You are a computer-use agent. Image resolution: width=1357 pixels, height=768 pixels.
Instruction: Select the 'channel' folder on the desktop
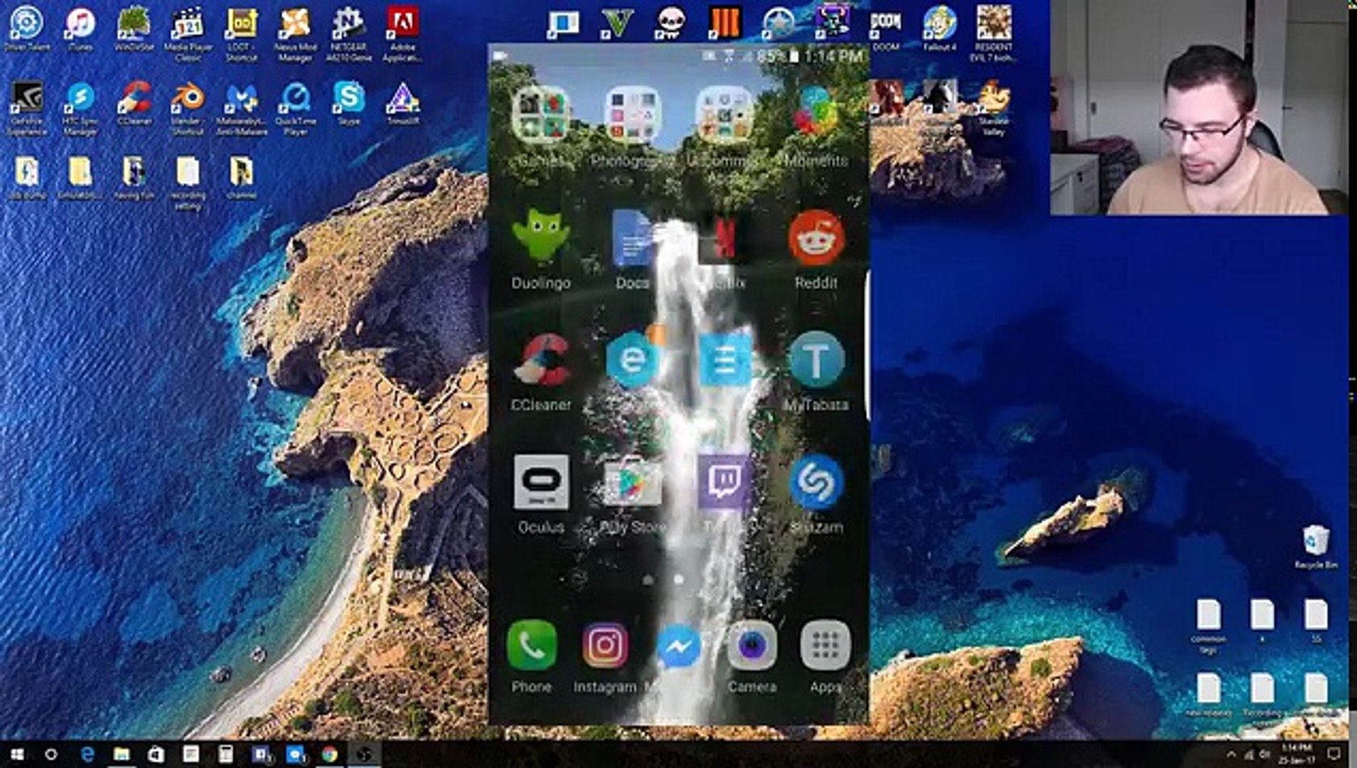coord(242,178)
